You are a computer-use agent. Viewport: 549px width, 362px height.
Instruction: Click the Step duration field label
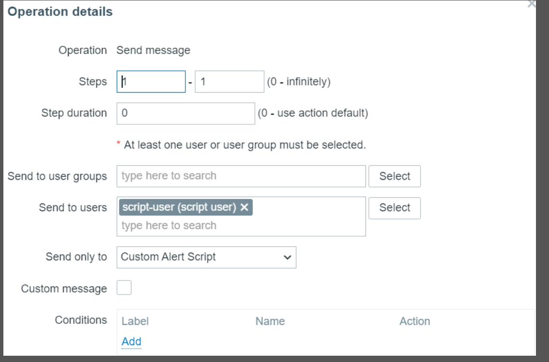pos(74,113)
